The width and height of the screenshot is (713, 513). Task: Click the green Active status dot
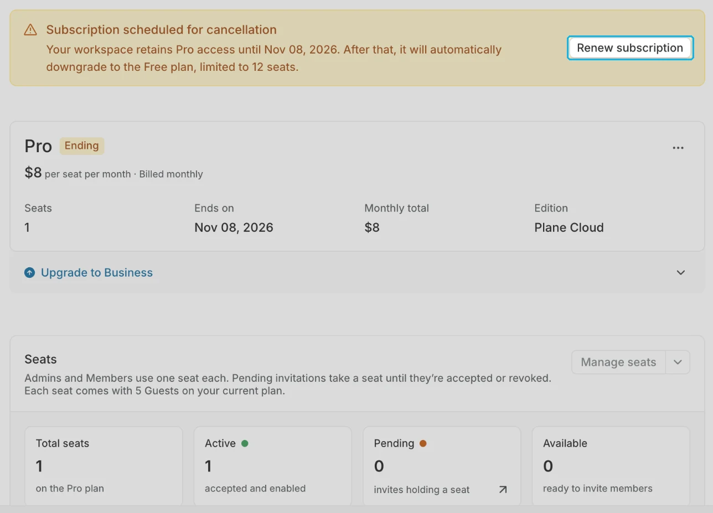245,443
